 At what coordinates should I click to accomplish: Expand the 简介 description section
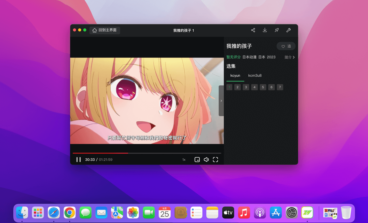coord(289,57)
